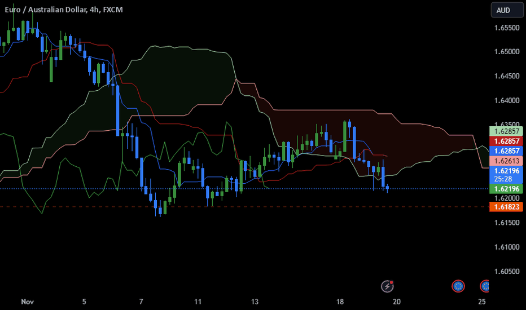Click the 1.64000 price axis value

pos(507,100)
